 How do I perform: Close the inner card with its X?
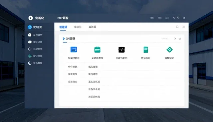180,39
